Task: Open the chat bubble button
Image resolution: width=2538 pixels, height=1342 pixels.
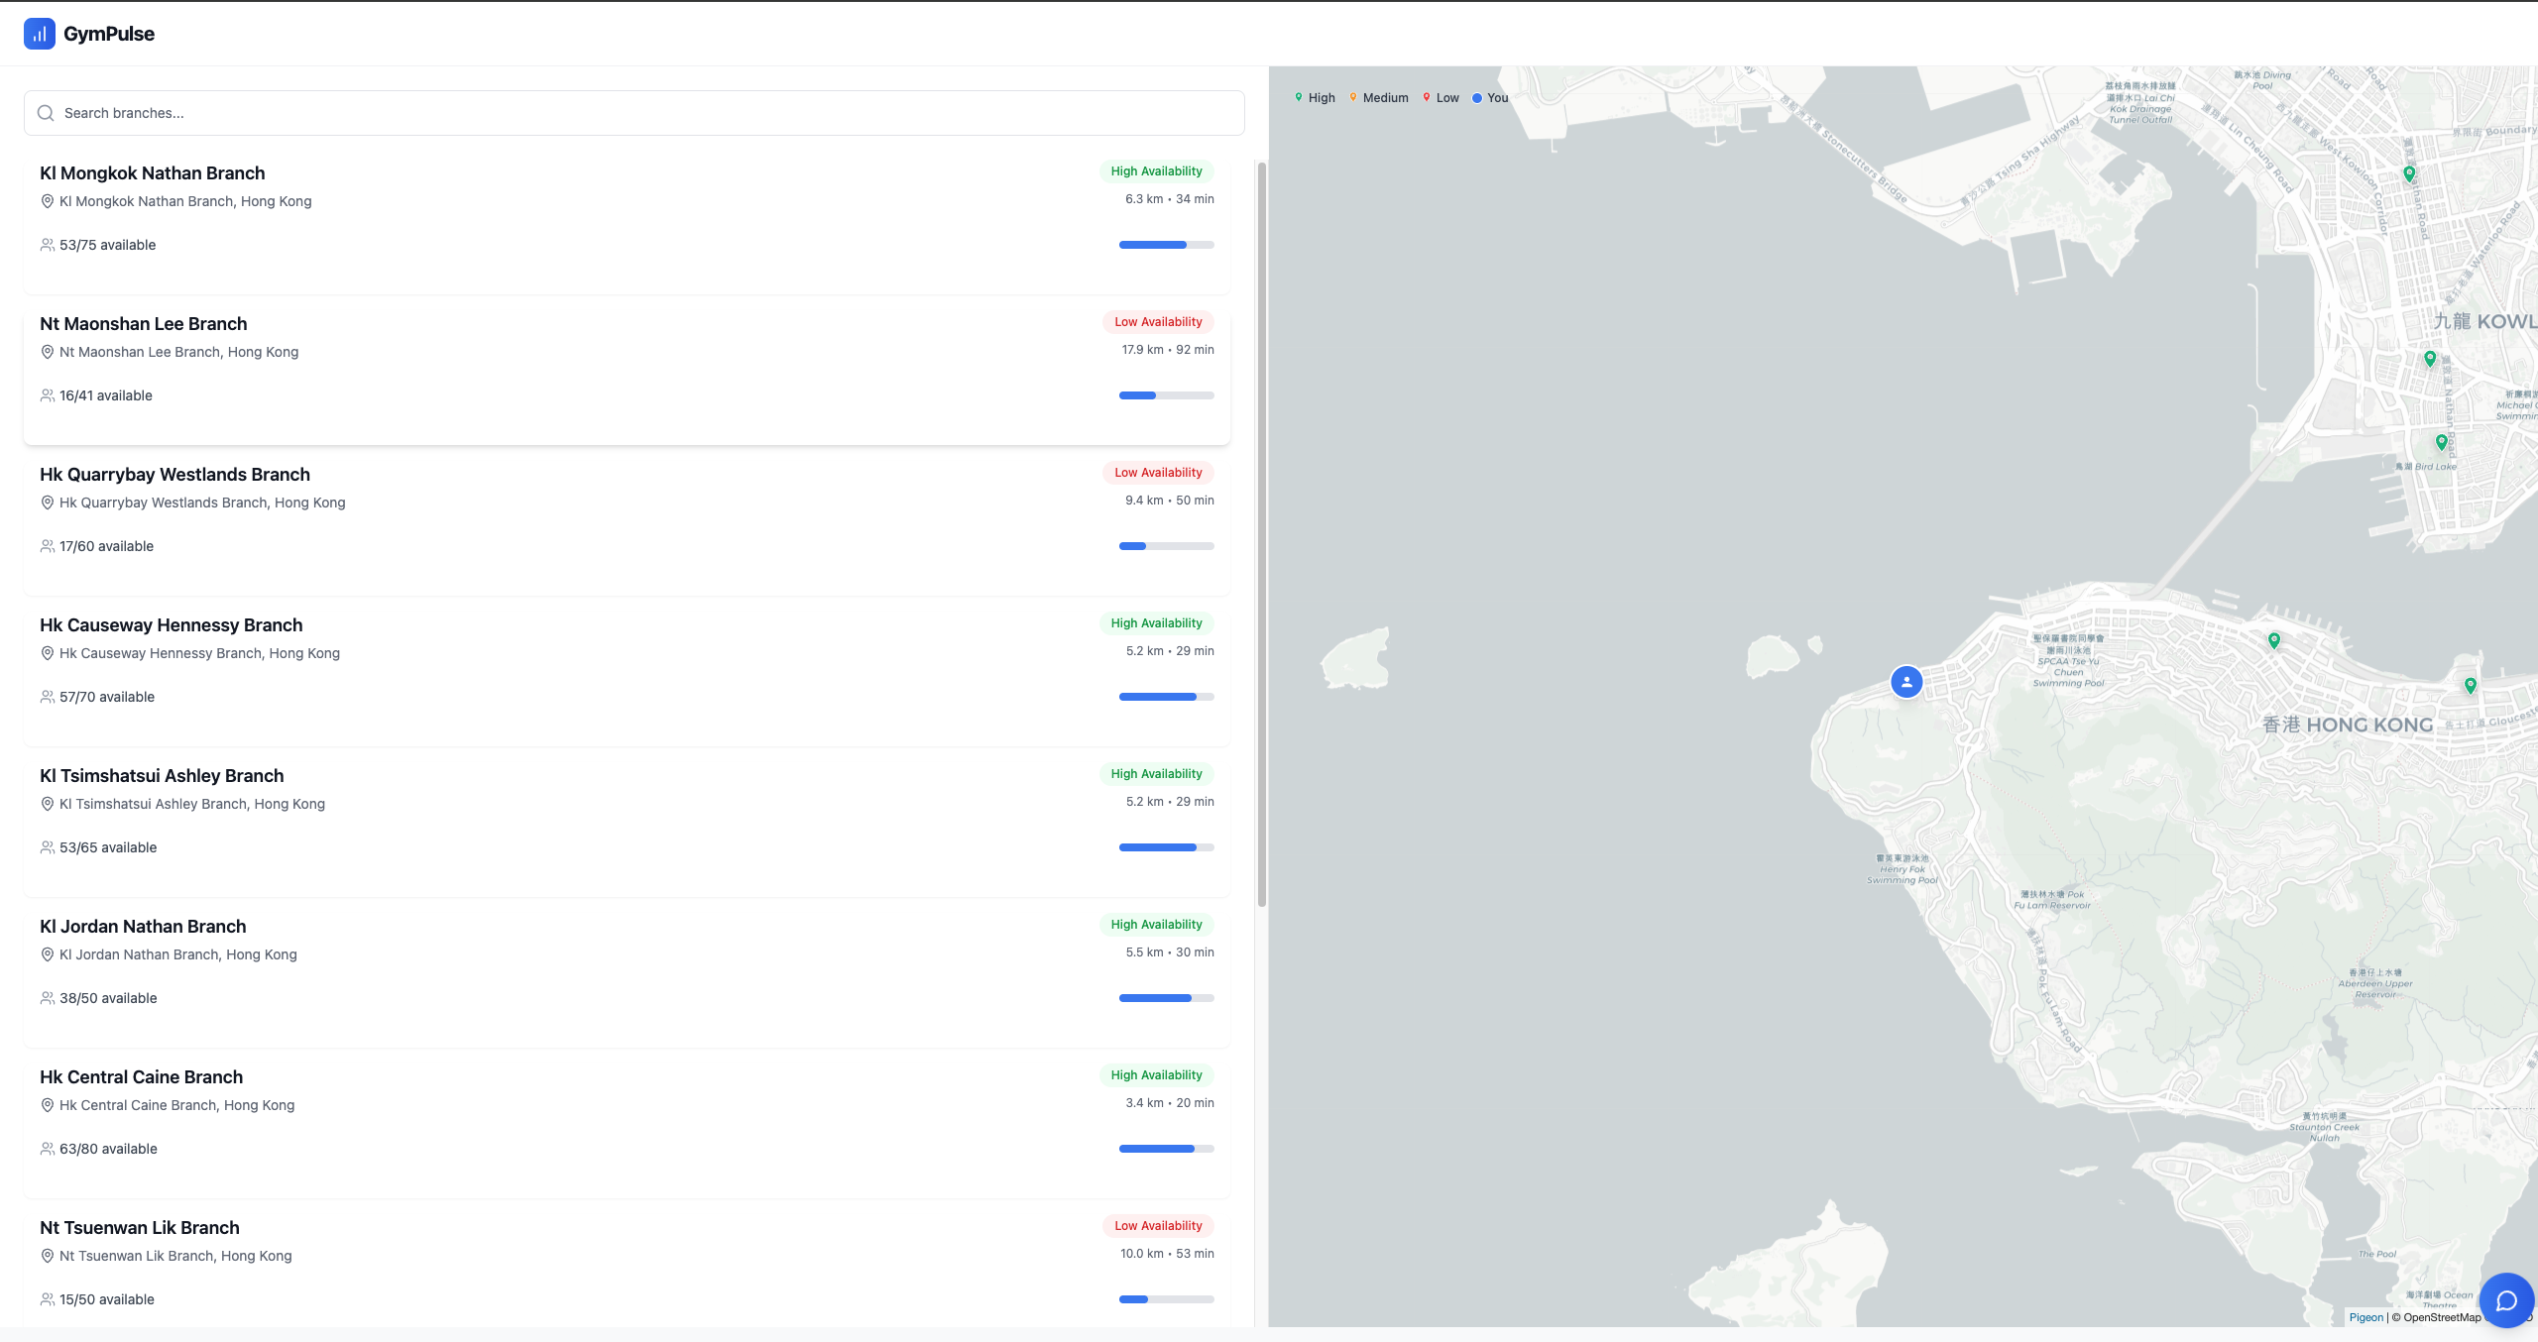Action: 2506,1300
